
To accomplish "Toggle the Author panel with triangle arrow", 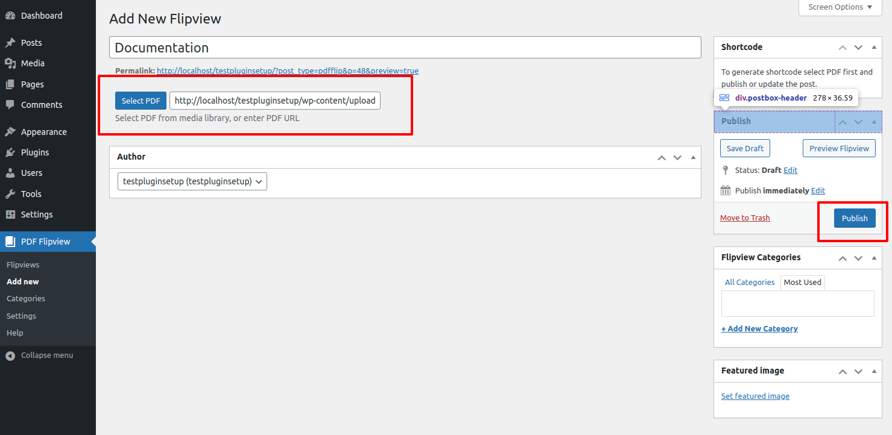I will pyautogui.click(x=693, y=157).
